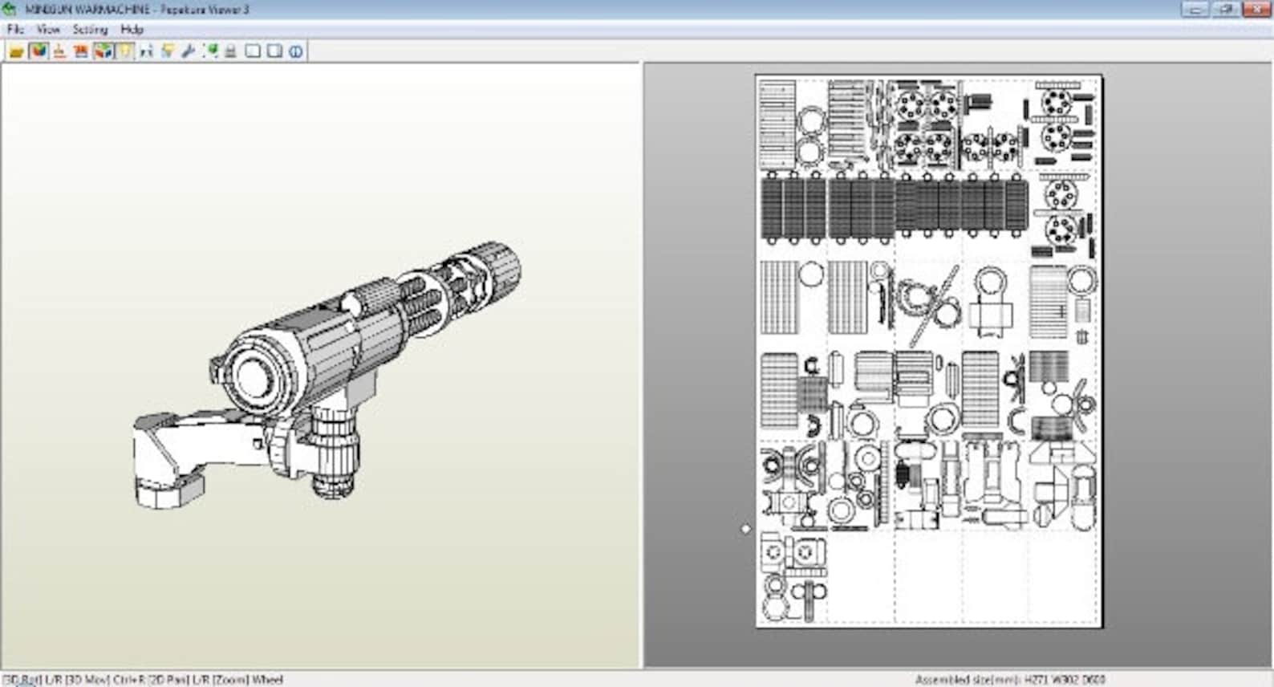Click the yellow folder Open file icon
1274x687 pixels.
tap(16, 51)
